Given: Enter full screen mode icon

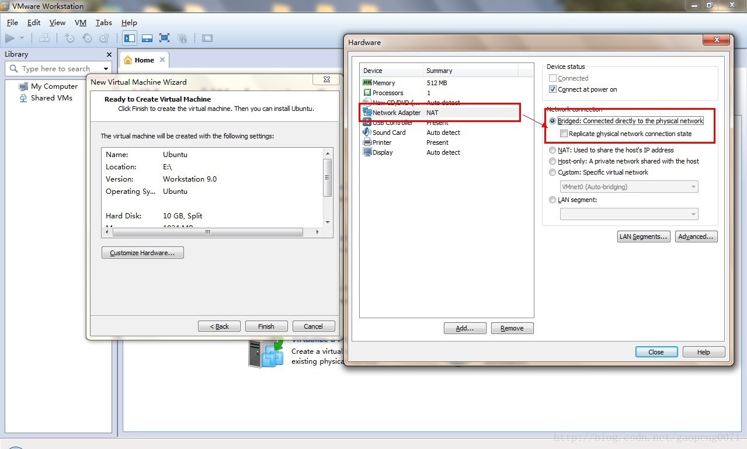Looking at the screenshot, I should coord(164,38).
